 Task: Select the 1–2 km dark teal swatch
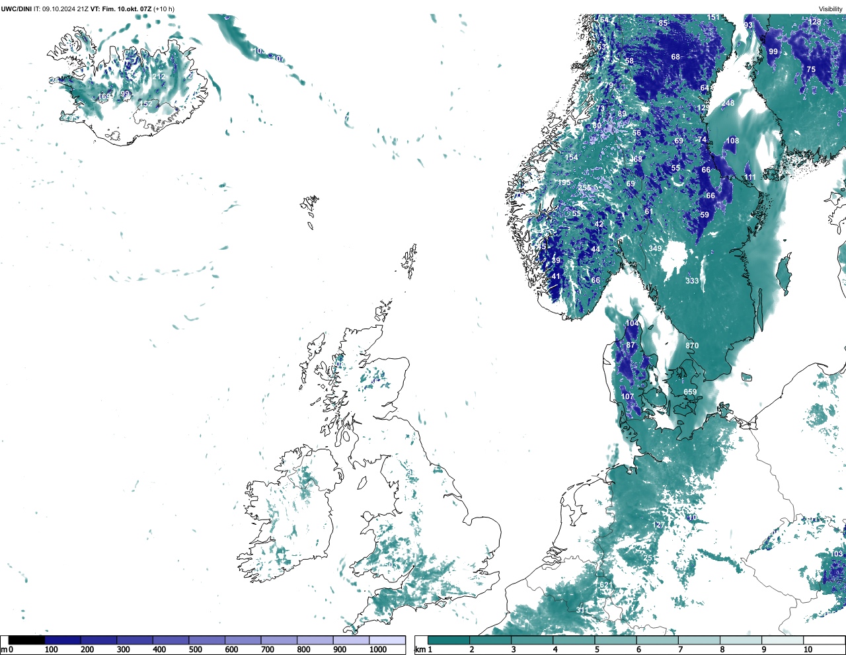pyautogui.click(x=449, y=640)
